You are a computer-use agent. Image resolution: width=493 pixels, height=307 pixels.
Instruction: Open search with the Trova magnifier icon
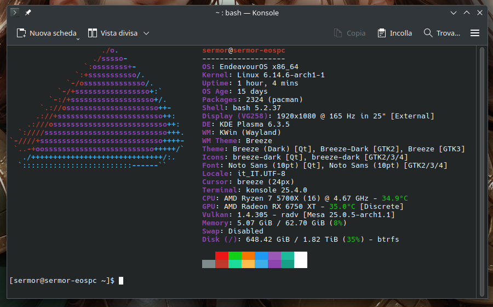click(428, 33)
